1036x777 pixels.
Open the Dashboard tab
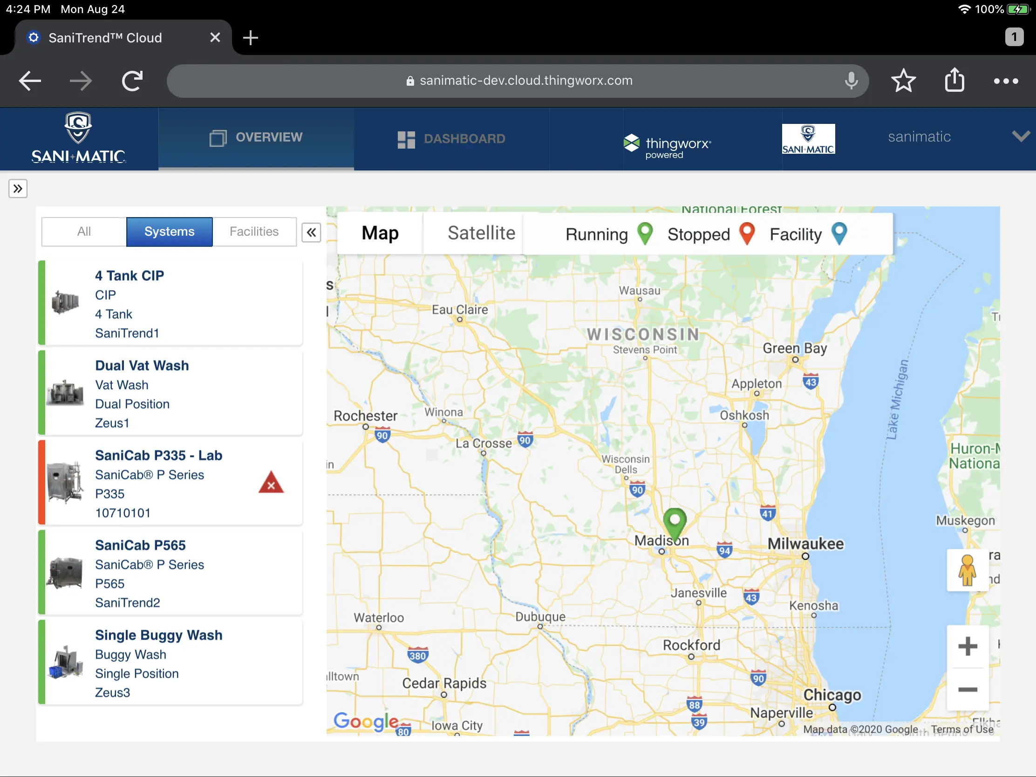coord(451,139)
